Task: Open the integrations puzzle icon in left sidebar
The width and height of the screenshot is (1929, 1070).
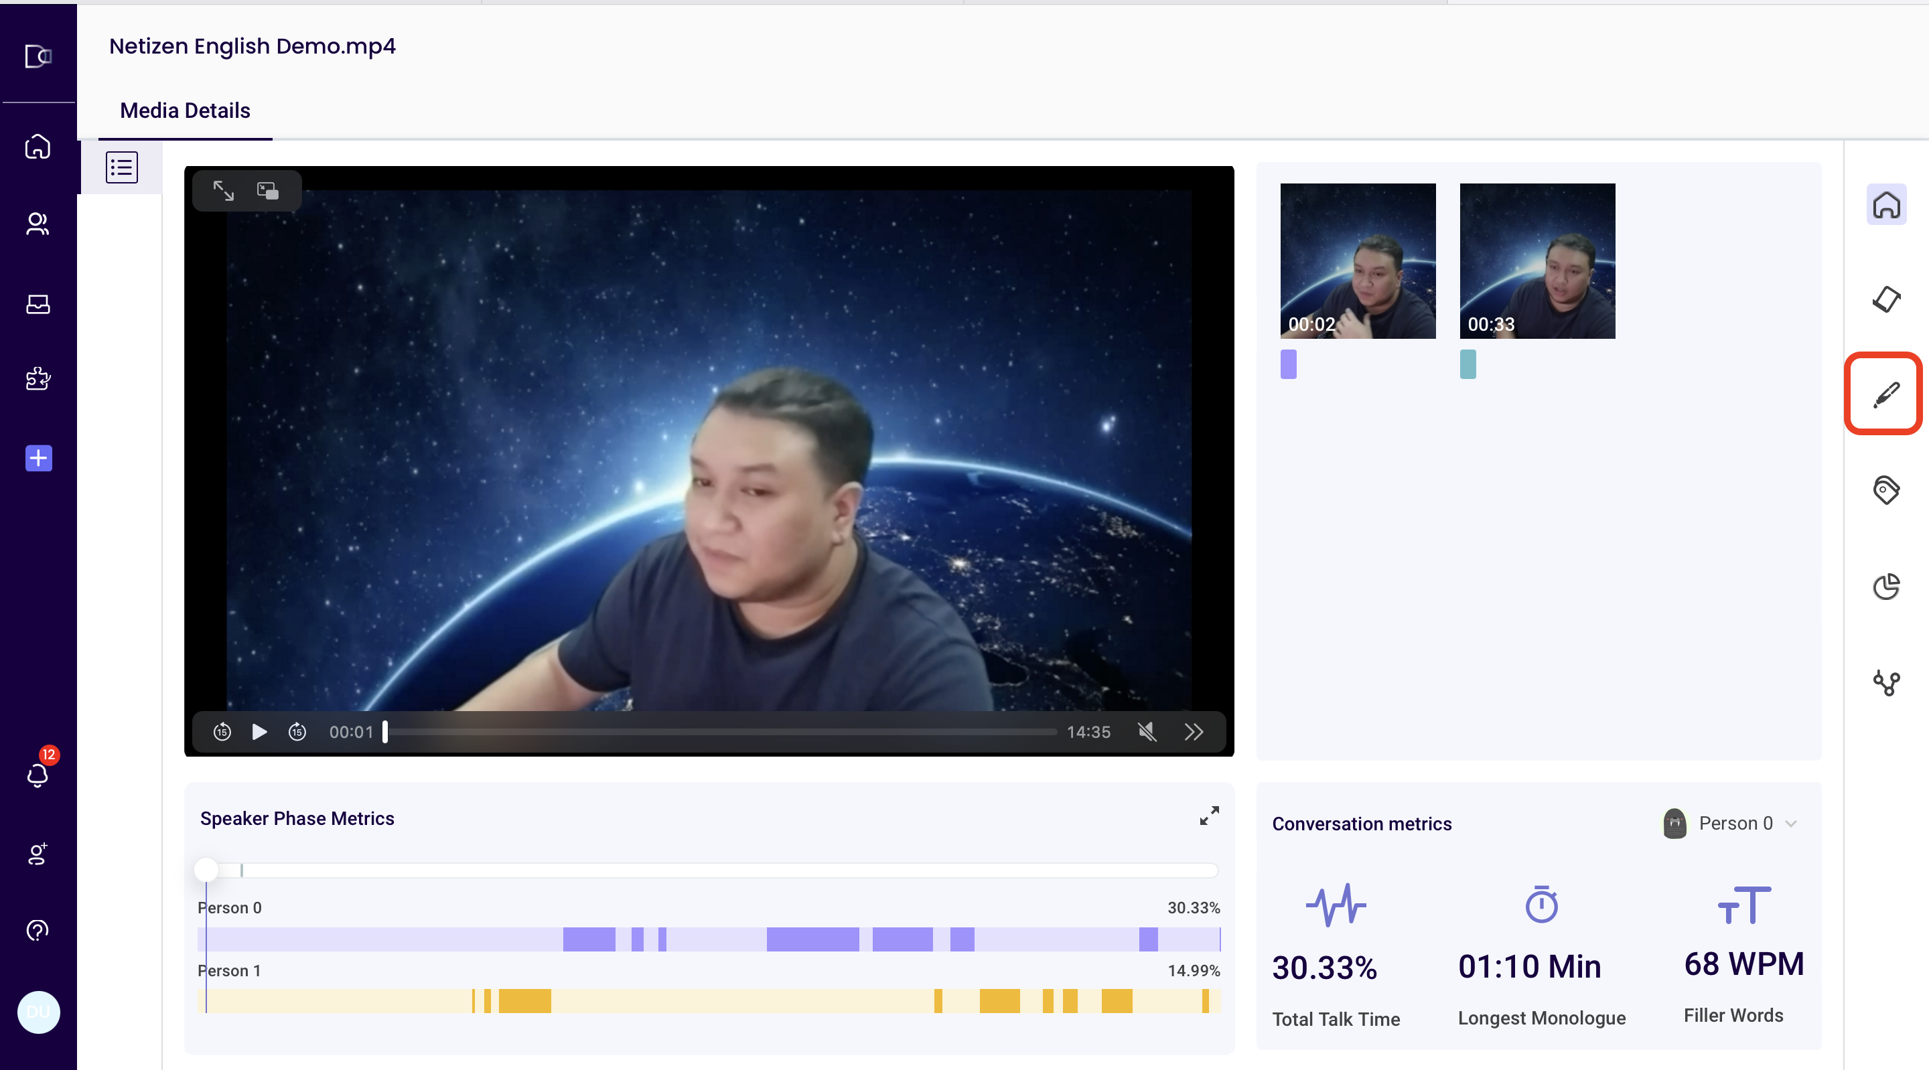Action: pyautogui.click(x=38, y=379)
